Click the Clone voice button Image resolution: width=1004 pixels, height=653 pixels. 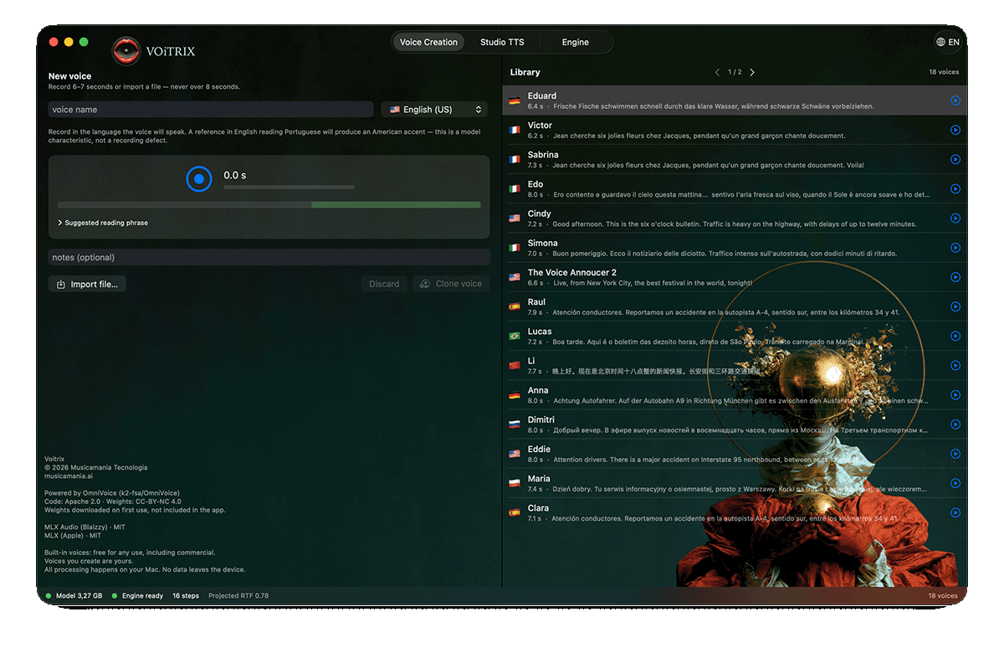(451, 284)
